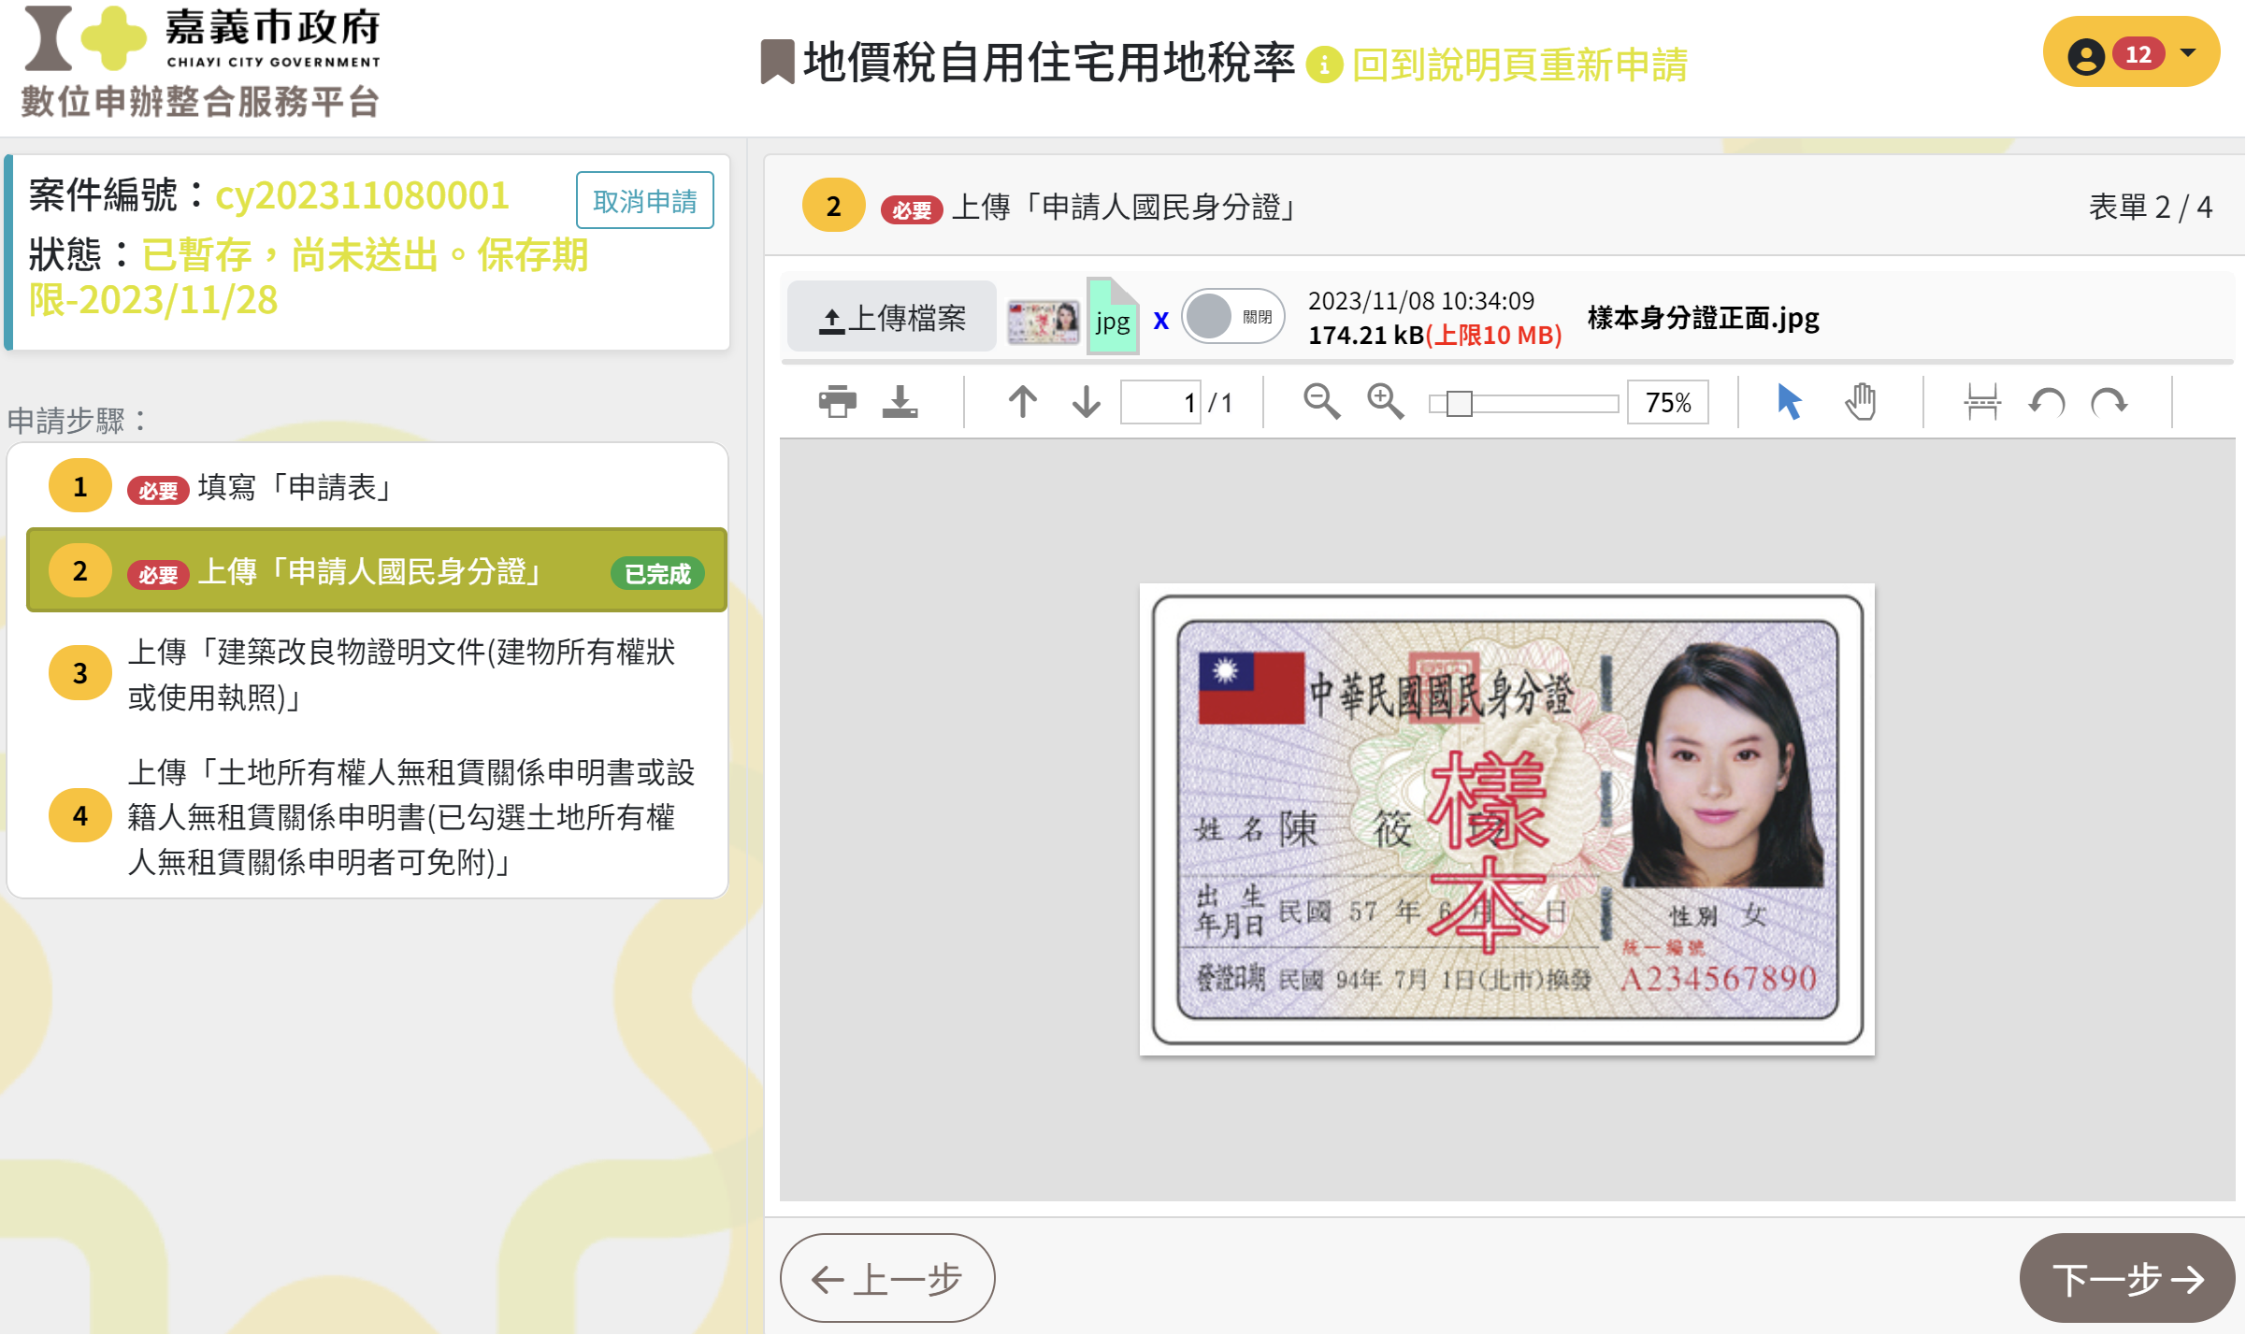Click the fit-to-width icon
Image resolution: width=2246 pixels, height=1335 pixels.
click(x=1981, y=402)
